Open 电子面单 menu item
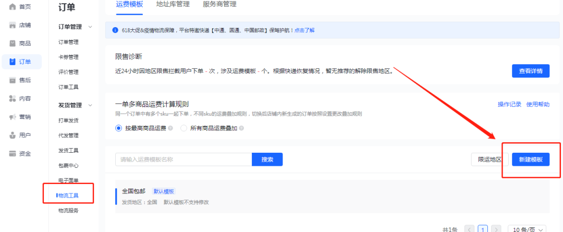Viewport: 563px width, 232px height. click(68, 180)
